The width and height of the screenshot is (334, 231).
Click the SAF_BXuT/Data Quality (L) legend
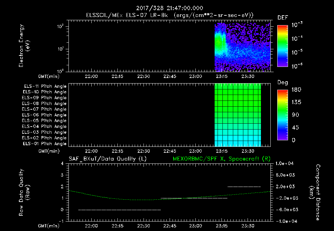108,159
